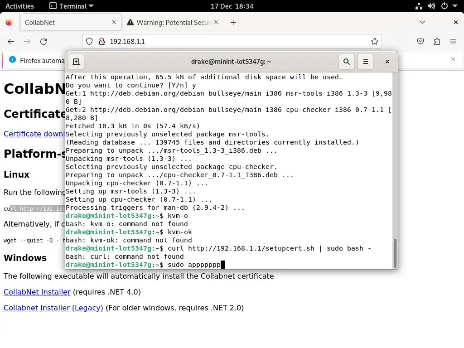Close the Warning Potential Security tab
This screenshot has width=464, height=348.
click(216, 22)
